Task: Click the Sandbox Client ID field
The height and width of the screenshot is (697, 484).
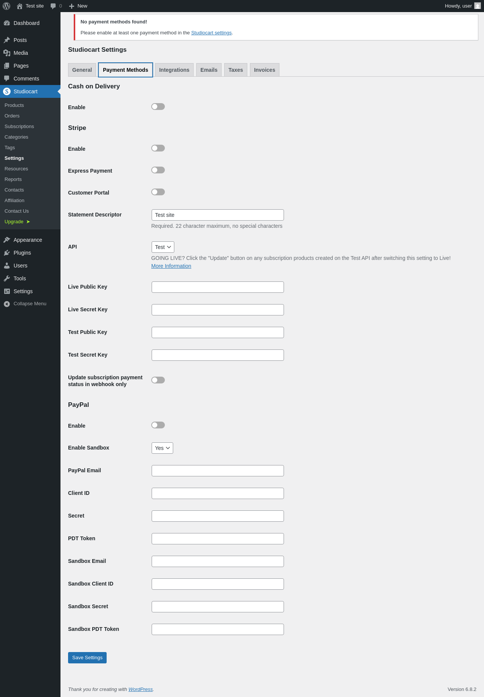Action: point(218,584)
